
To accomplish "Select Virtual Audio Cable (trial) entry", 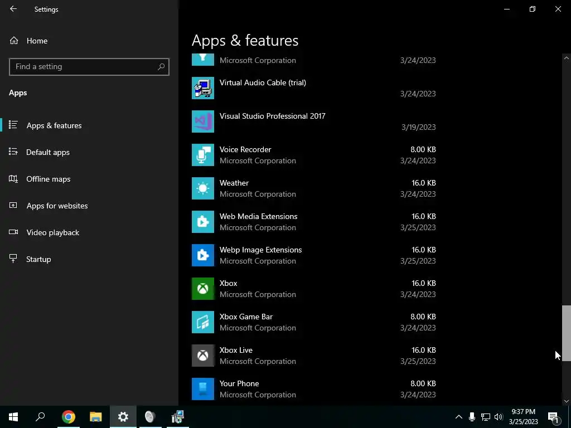I will [x=314, y=88].
